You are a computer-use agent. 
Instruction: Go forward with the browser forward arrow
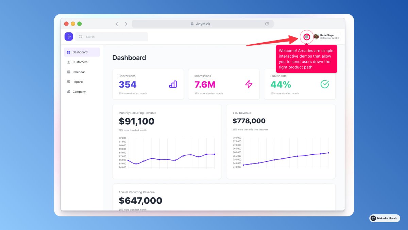click(126, 24)
